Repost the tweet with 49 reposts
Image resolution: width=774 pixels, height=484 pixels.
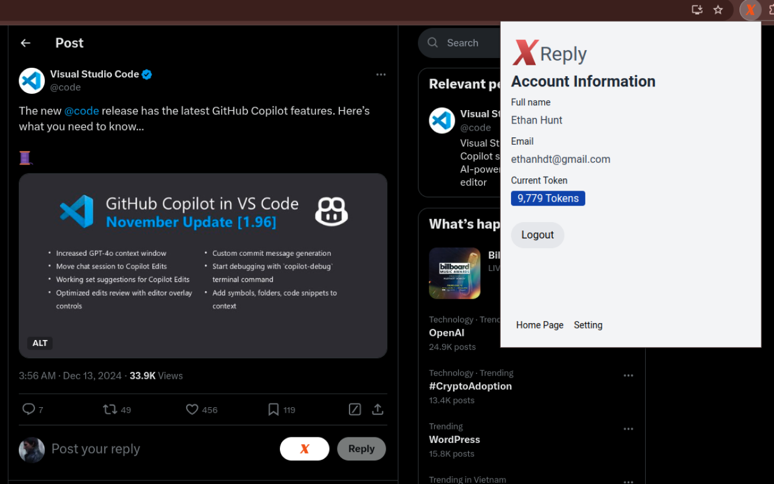coord(110,410)
